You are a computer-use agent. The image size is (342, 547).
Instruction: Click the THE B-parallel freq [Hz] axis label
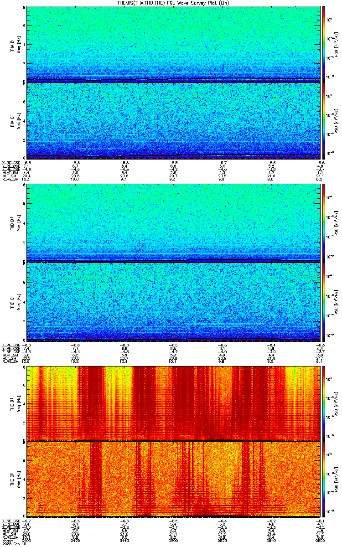point(19,480)
